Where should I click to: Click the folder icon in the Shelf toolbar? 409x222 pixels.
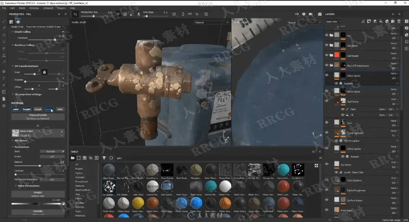73,158
